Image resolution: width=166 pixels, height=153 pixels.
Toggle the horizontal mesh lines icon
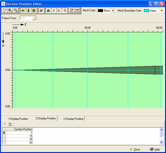click(23, 11)
